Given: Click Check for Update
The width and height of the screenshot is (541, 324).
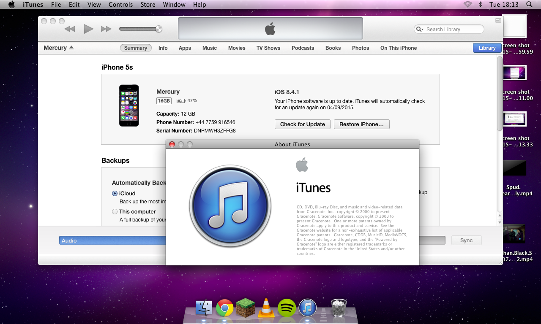Looking at the screenshot, I should click(x=302, y=124).
